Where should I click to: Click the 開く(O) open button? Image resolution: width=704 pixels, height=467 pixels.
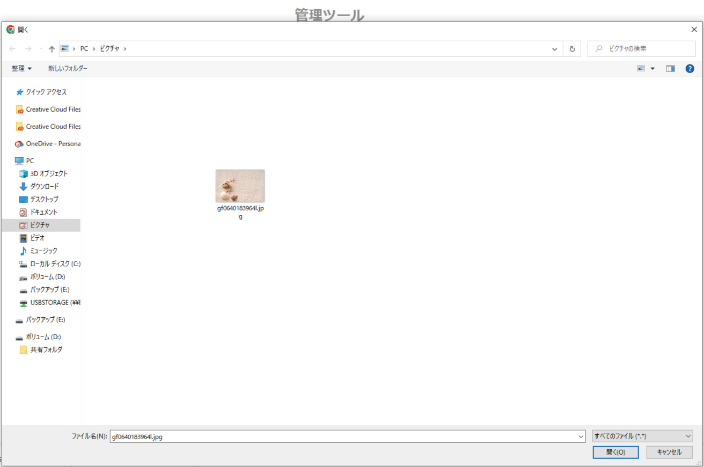(x=615, y=452)
